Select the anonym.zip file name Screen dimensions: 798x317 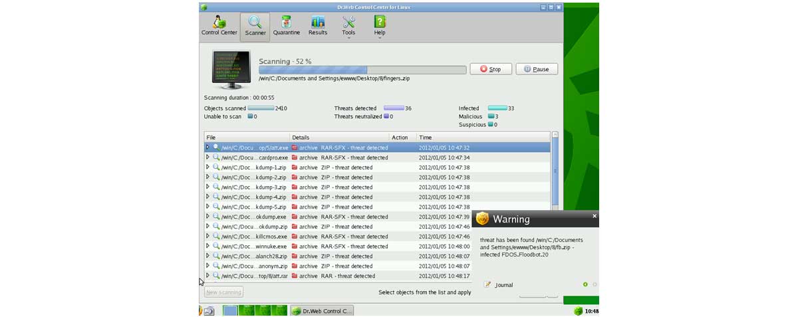point(254,266)
